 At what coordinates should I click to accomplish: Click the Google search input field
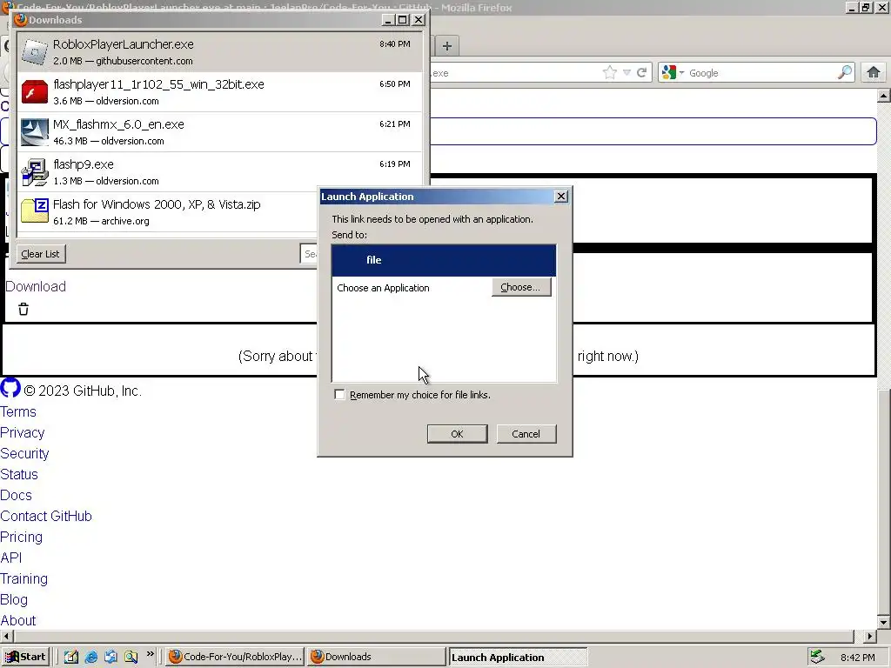(760, 73)
